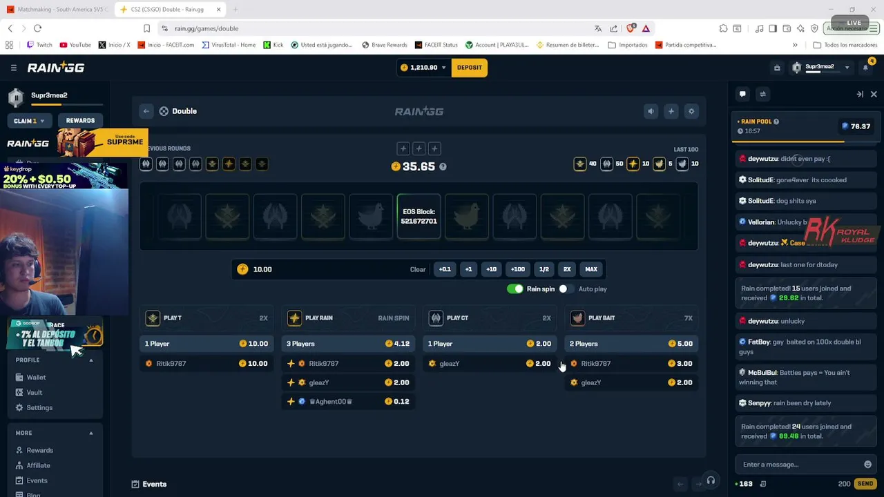Open Settings in sidebar
Image resolution: width=884 pixels, height=497 pixels.
[39, 408]
